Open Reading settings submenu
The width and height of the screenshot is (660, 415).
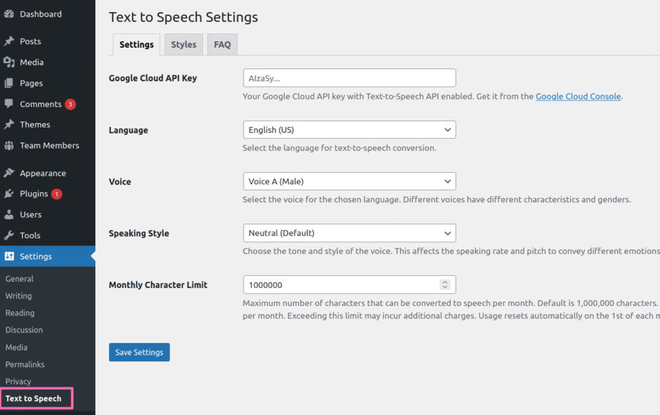(x=20, y=313)
